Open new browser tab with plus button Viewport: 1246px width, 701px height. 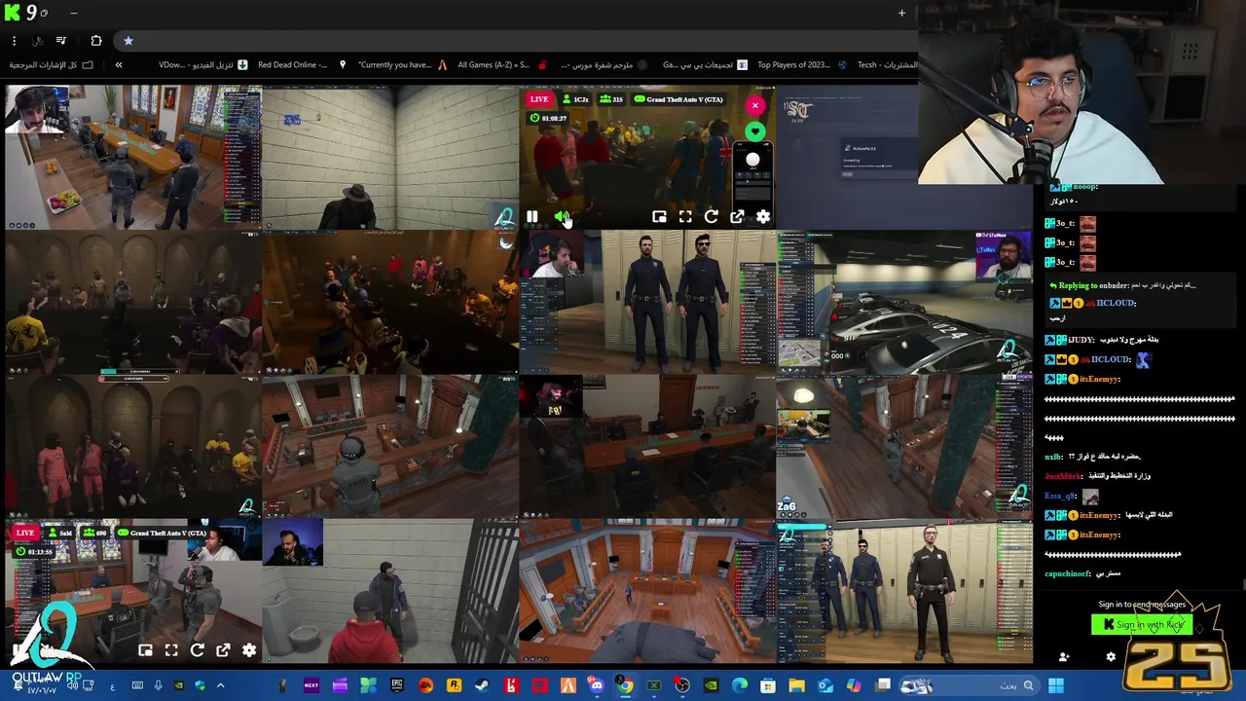tap(901, 13)
